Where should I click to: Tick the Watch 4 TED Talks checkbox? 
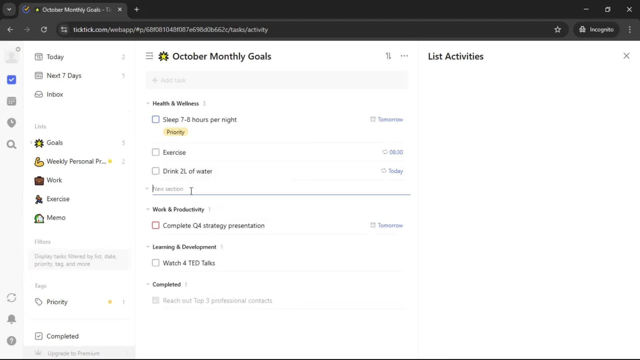coord(156,263)
